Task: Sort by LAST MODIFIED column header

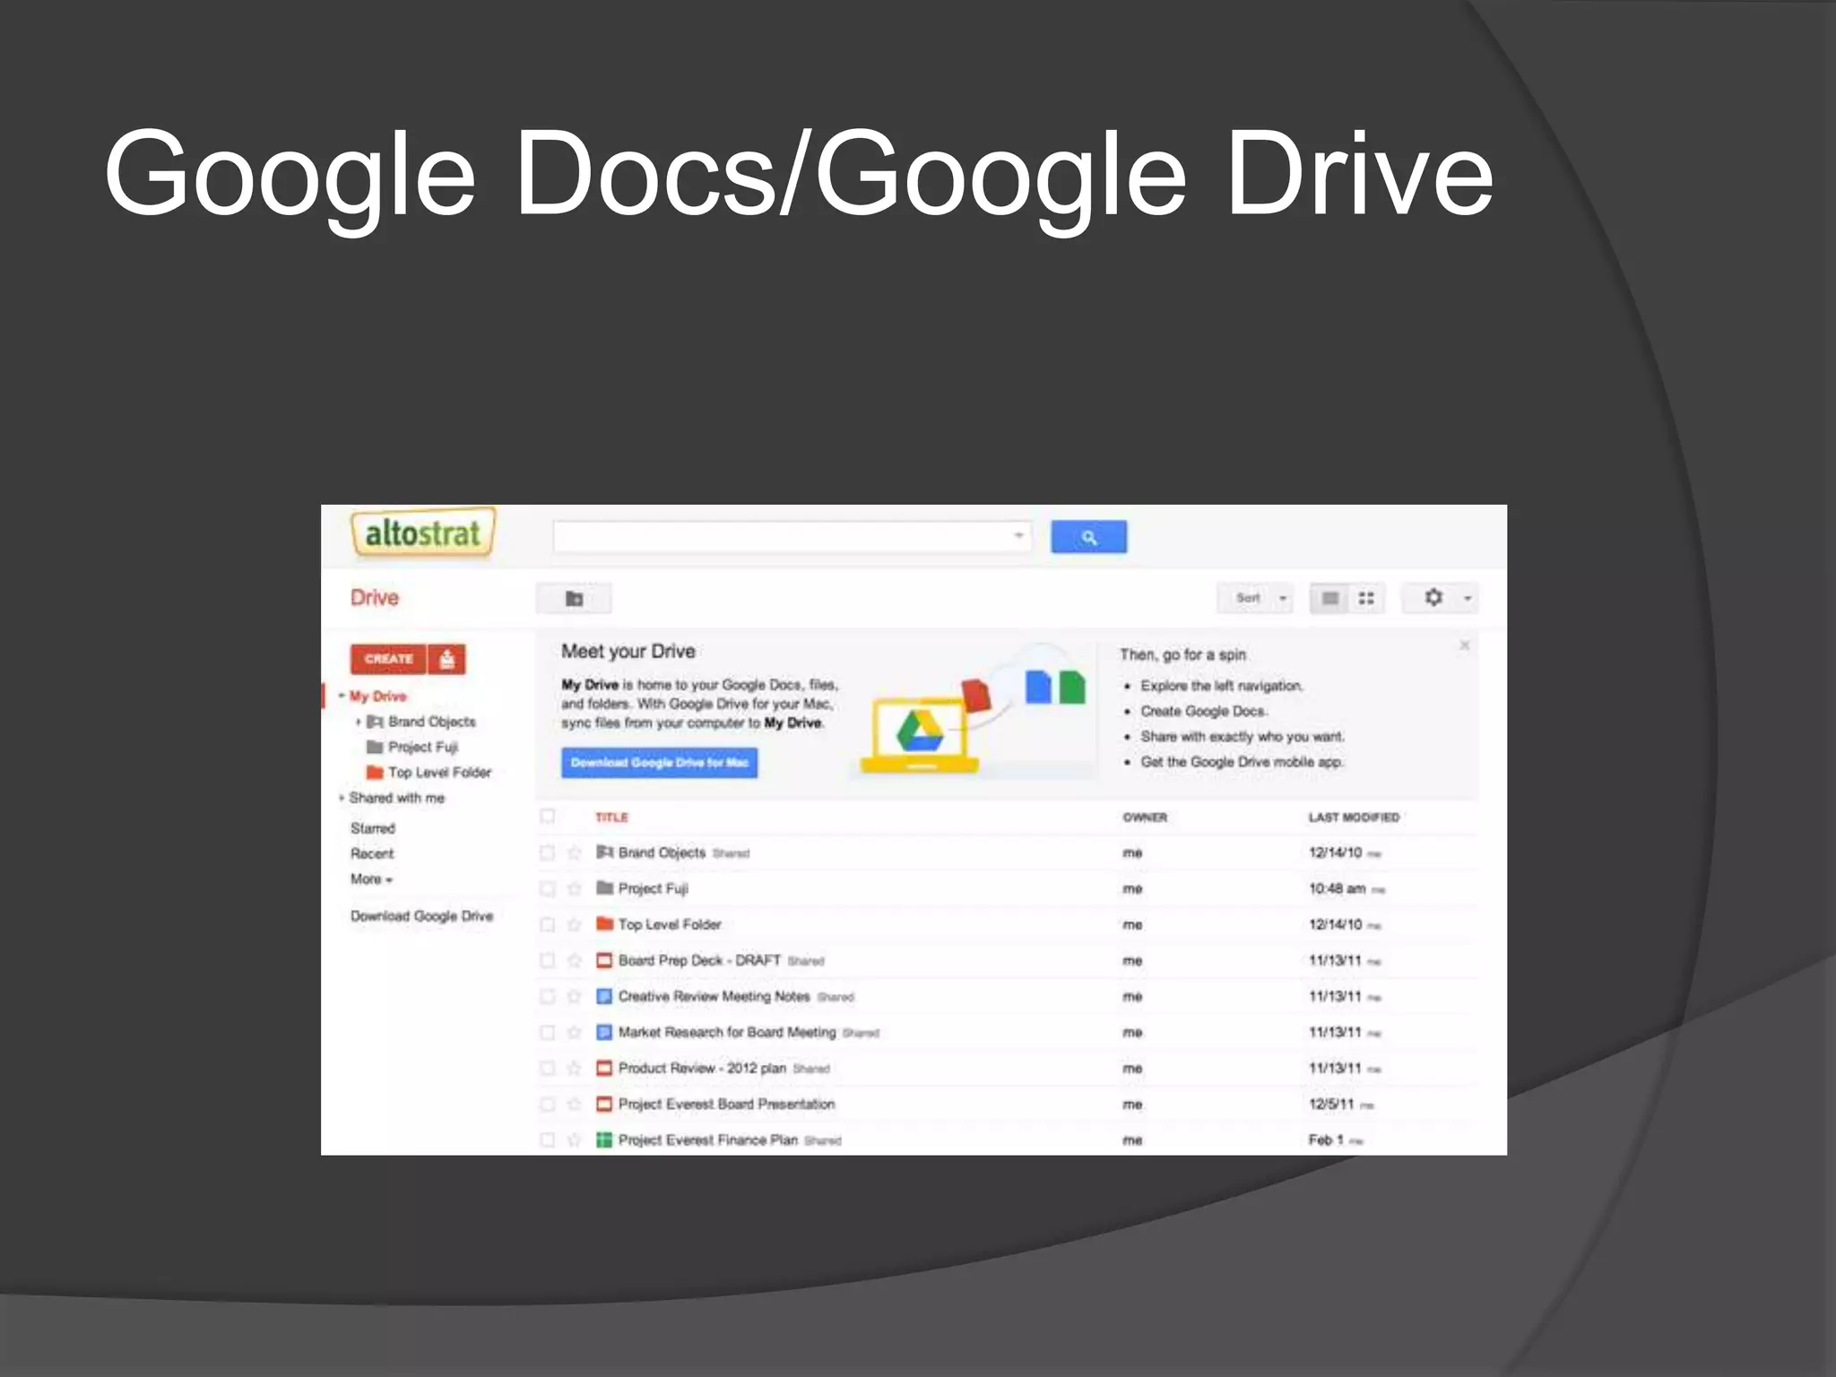Action: tap(1354, 817)
